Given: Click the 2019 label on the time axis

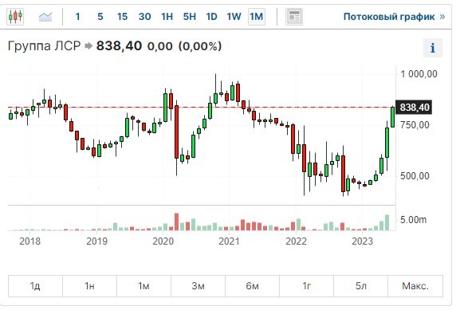Looking at the screenshot, I should click(96, 241).
